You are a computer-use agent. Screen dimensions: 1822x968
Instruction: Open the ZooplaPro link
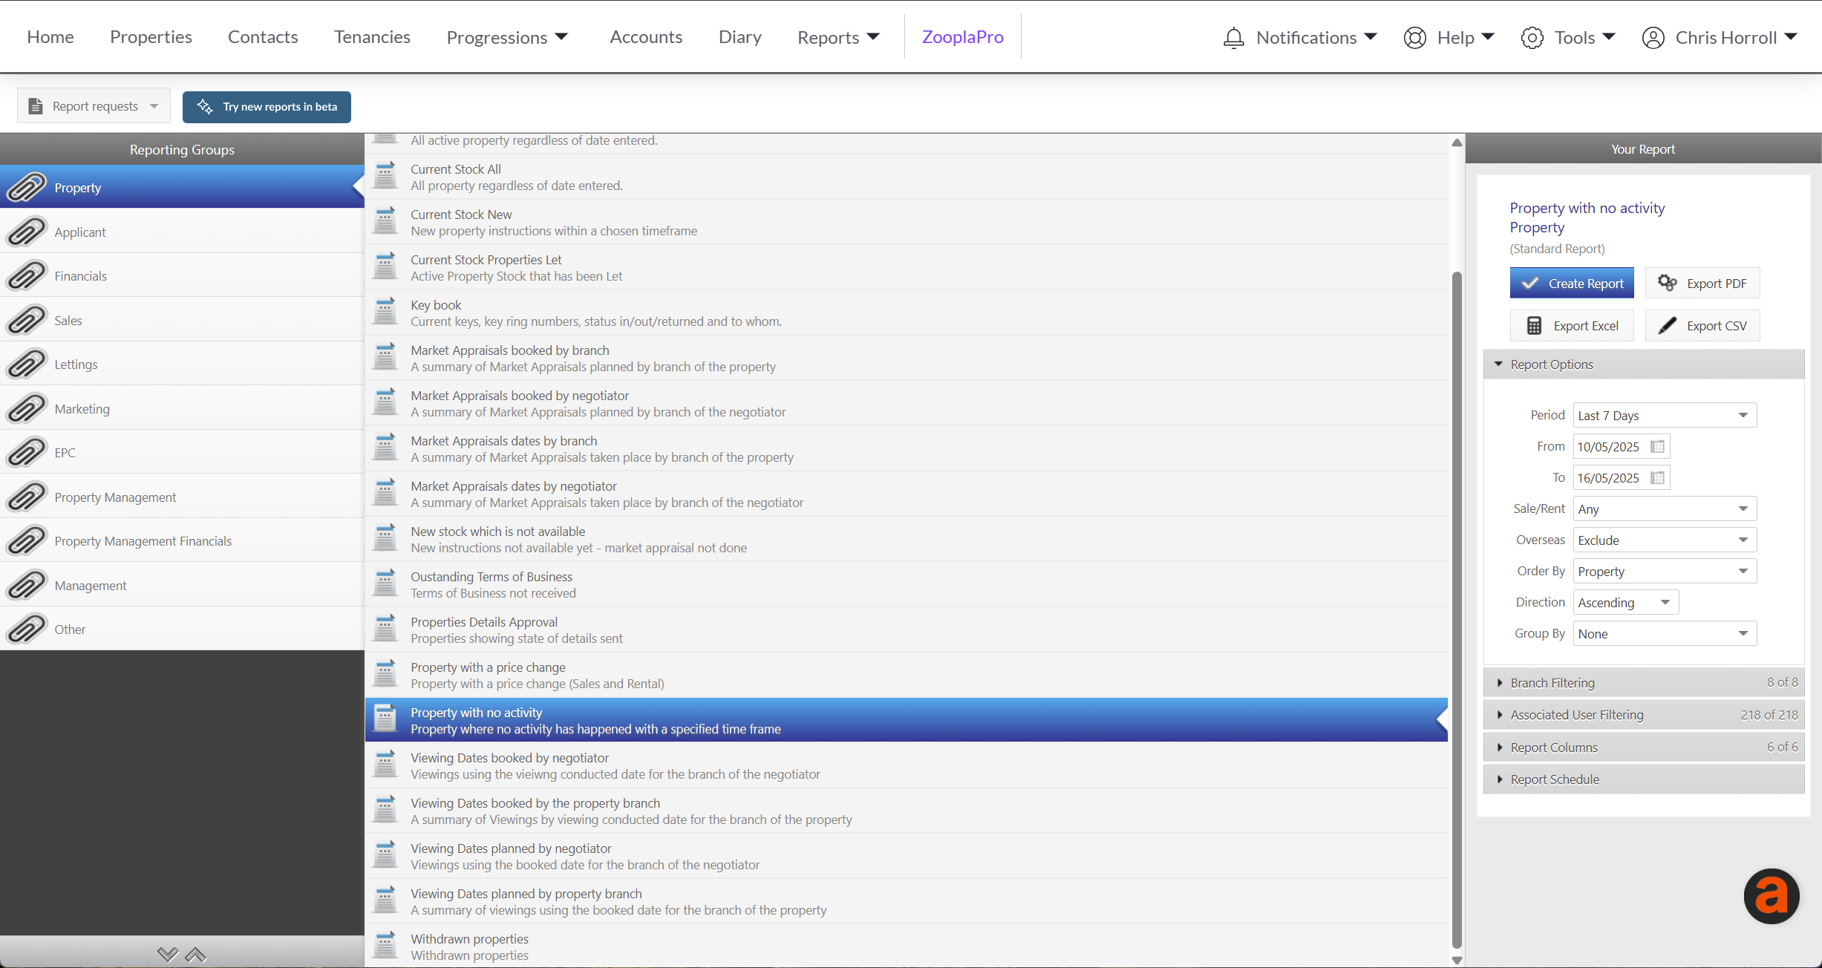coord(962,36)
